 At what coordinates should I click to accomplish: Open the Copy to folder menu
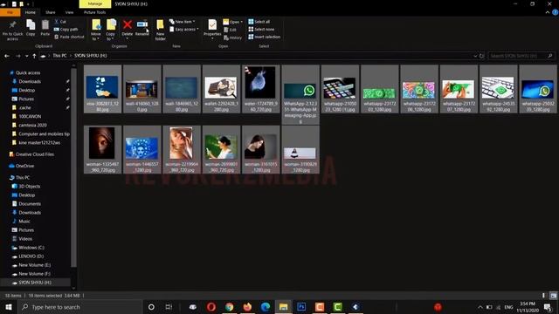click(x=111, y=30)
